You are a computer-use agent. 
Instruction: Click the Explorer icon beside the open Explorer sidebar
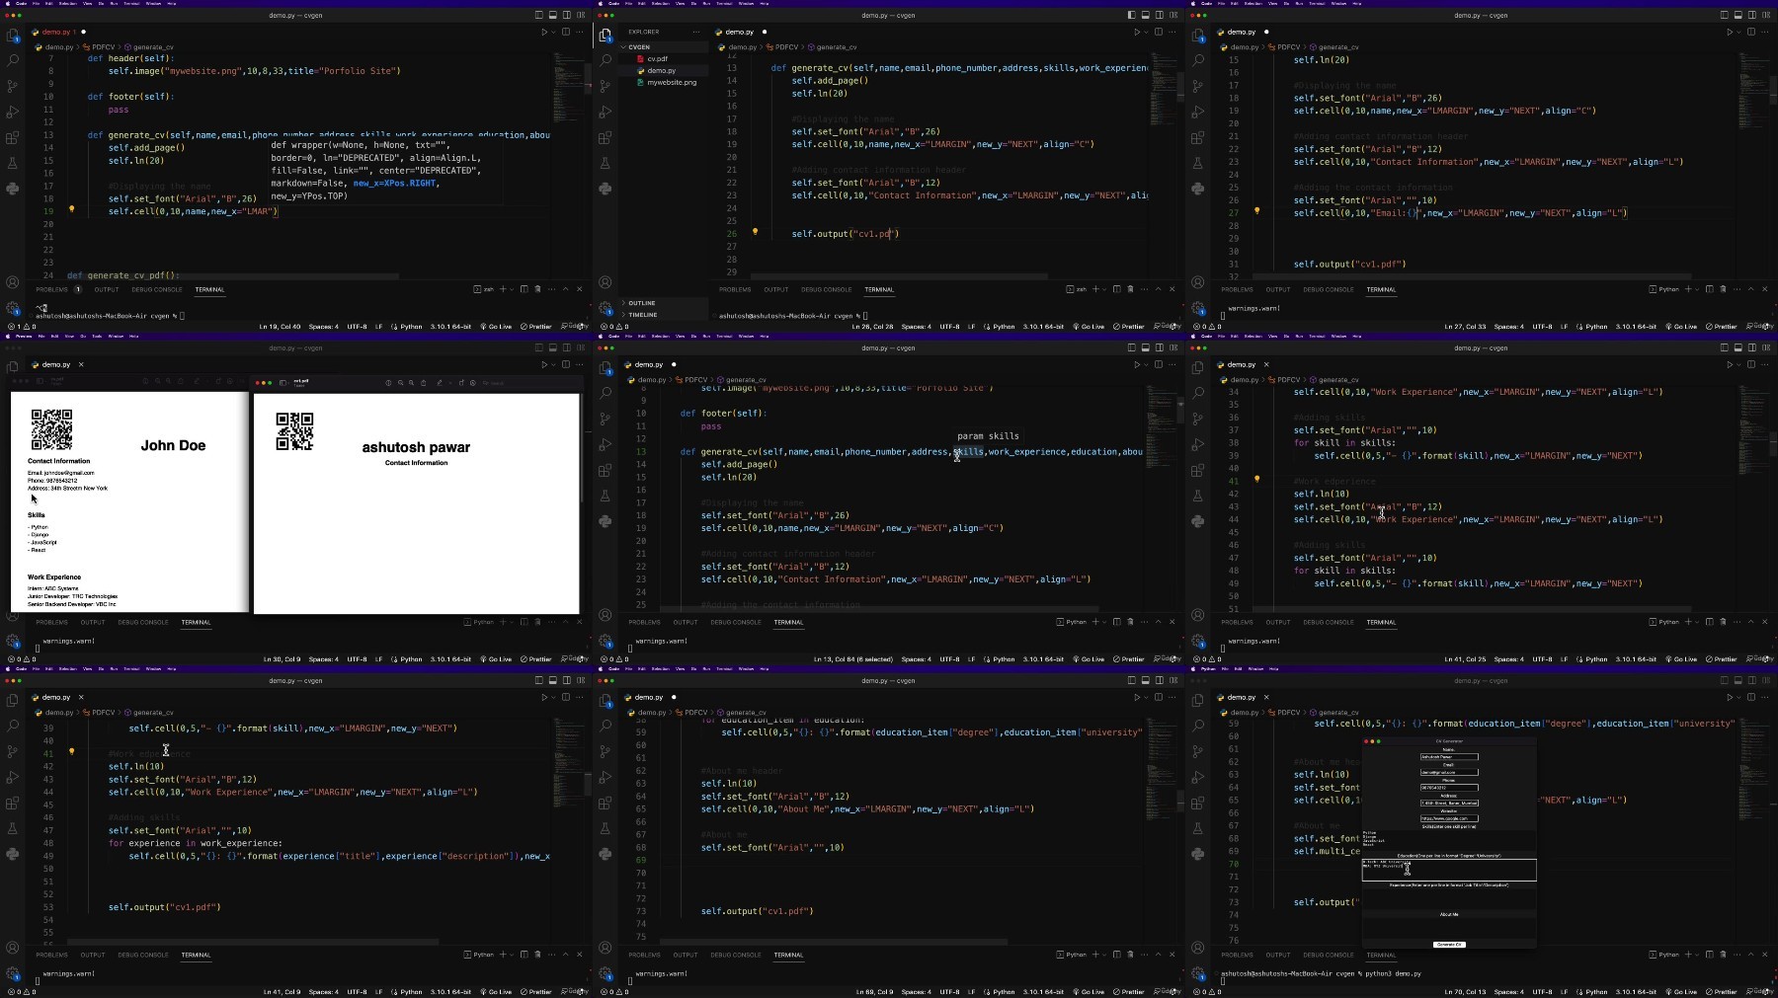(x=606, y=35)
